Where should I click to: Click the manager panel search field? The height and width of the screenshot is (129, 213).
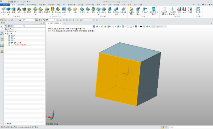(35, 26)
